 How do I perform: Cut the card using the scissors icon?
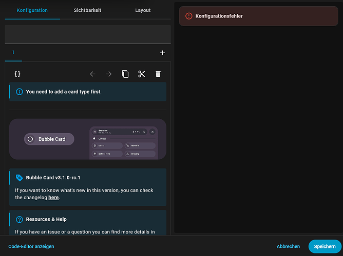142,74
